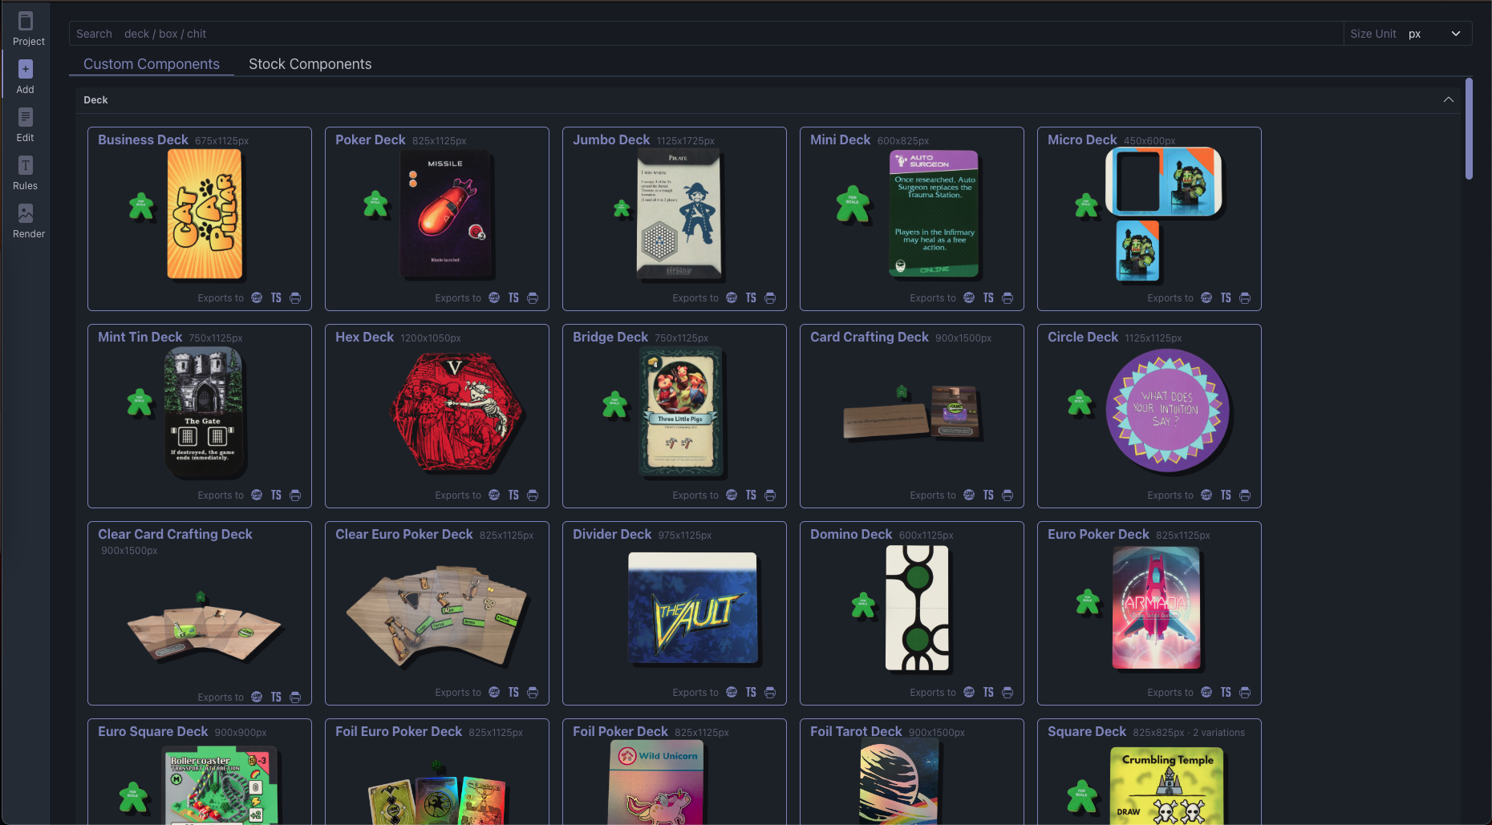This screenshot has width=1492, height=825.
Task: Click the printer export icon on Business Deck
Action: point(295,298)
